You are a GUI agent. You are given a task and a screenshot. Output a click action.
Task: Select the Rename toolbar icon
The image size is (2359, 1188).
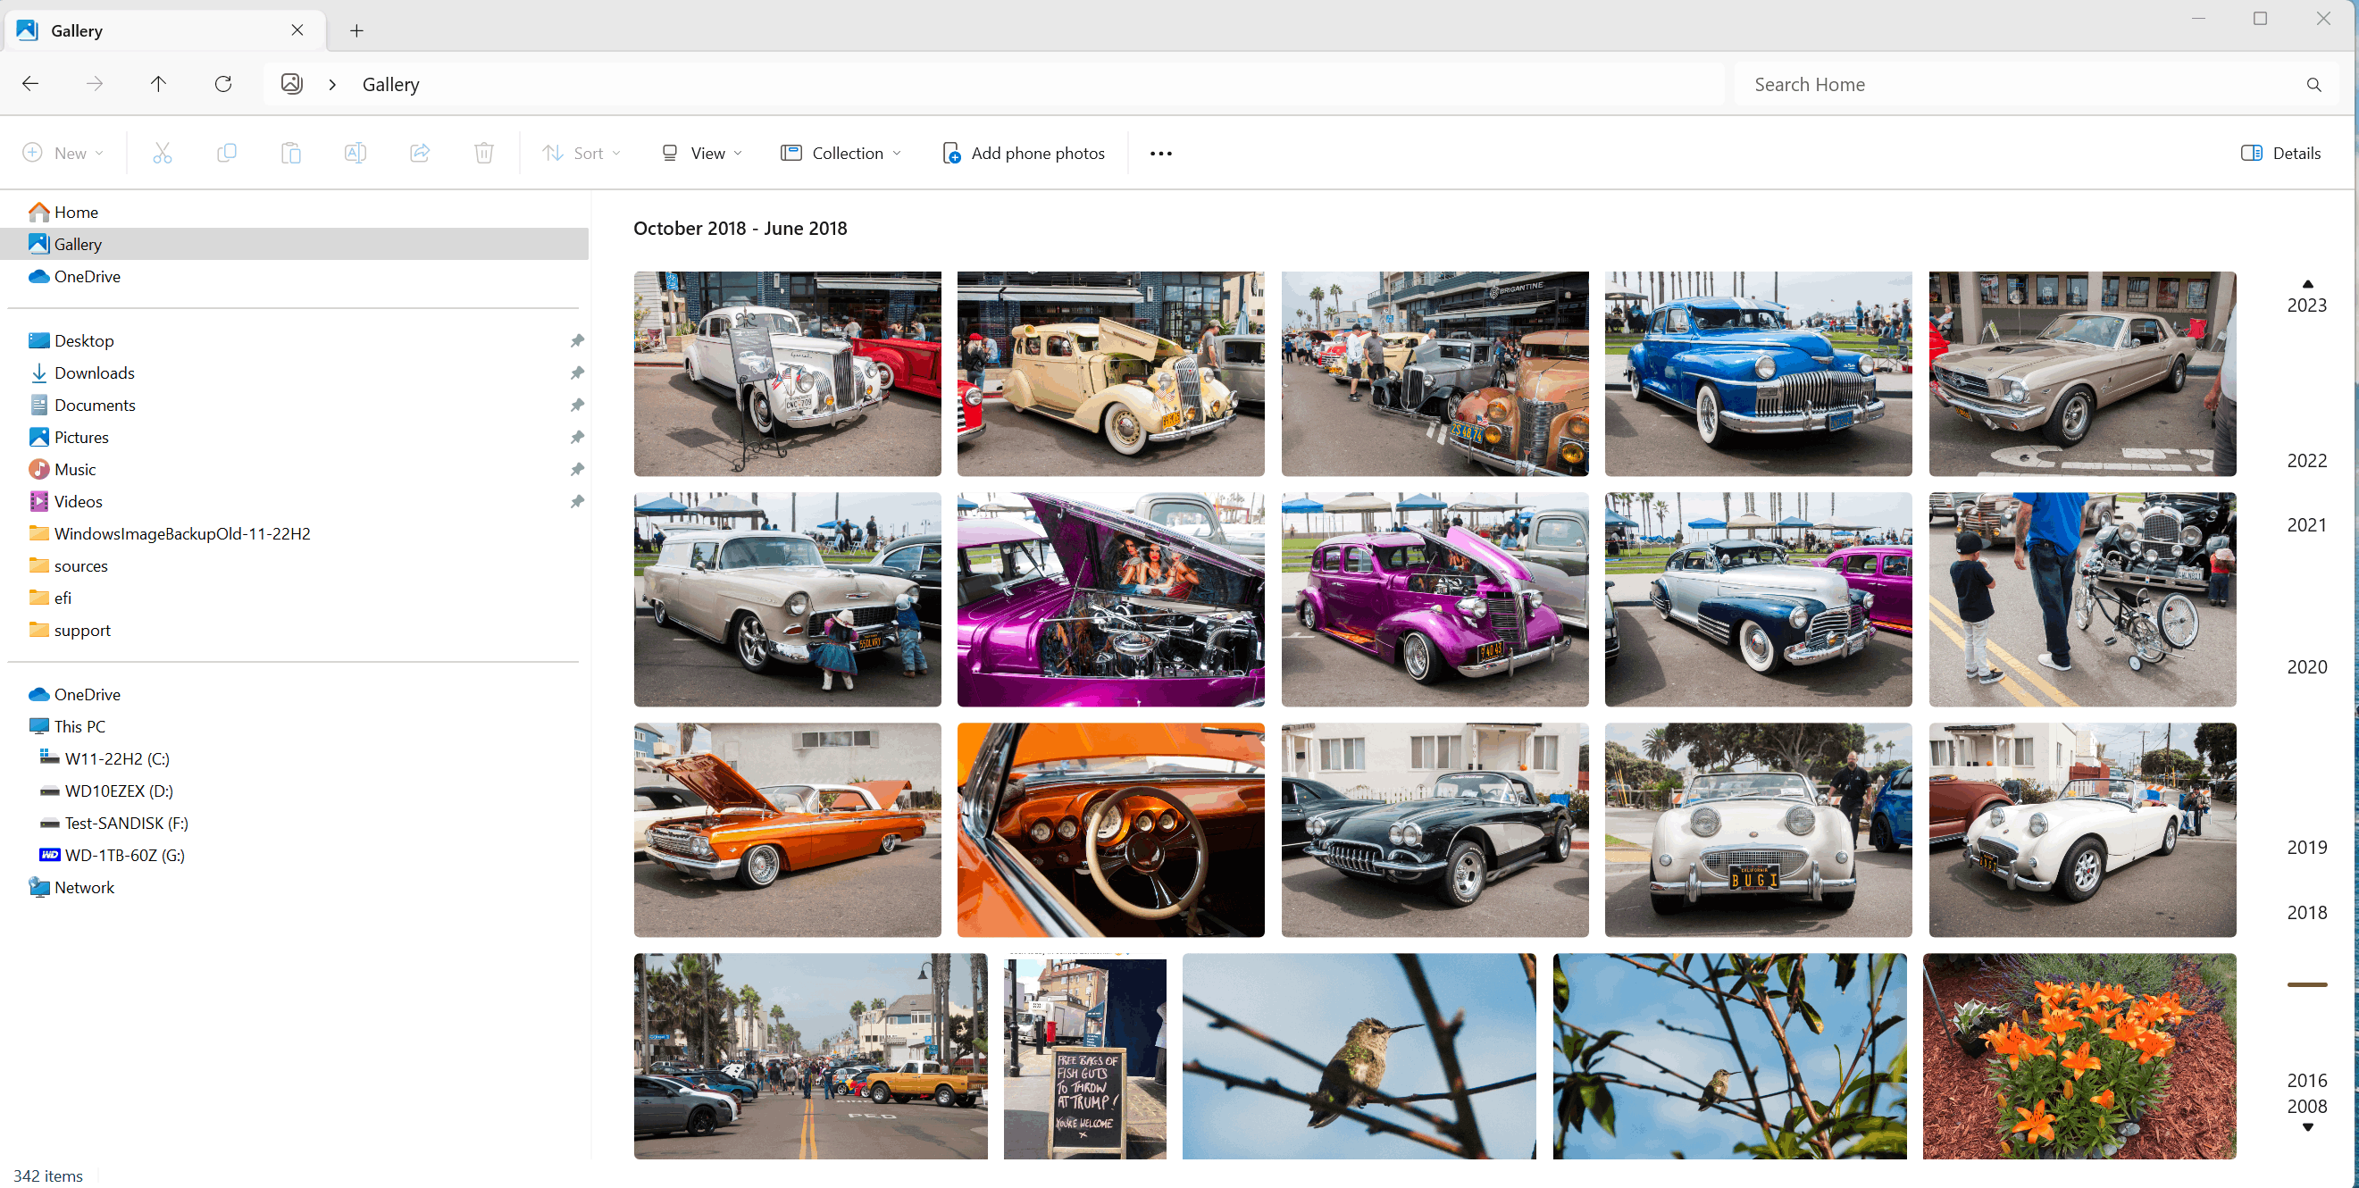pos(356,153)
